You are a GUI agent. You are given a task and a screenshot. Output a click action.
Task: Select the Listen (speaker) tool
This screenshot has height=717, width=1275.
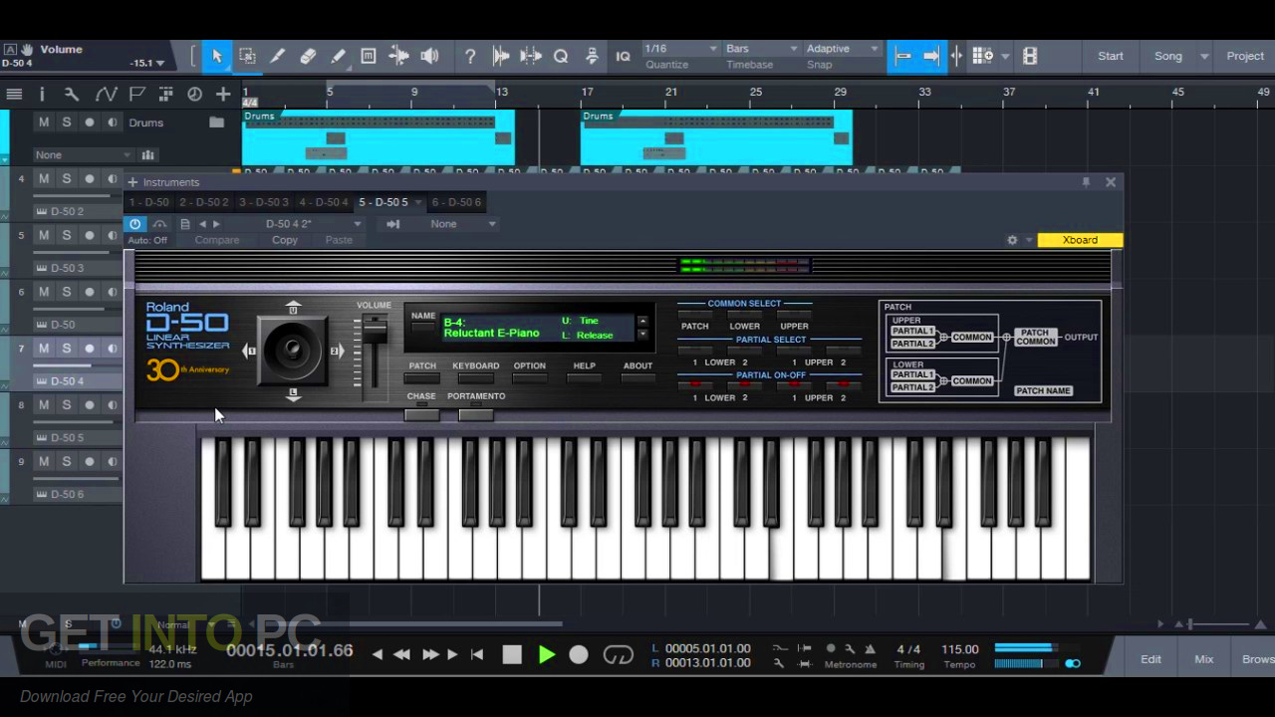pyautogui.click(x=429, y=57)
